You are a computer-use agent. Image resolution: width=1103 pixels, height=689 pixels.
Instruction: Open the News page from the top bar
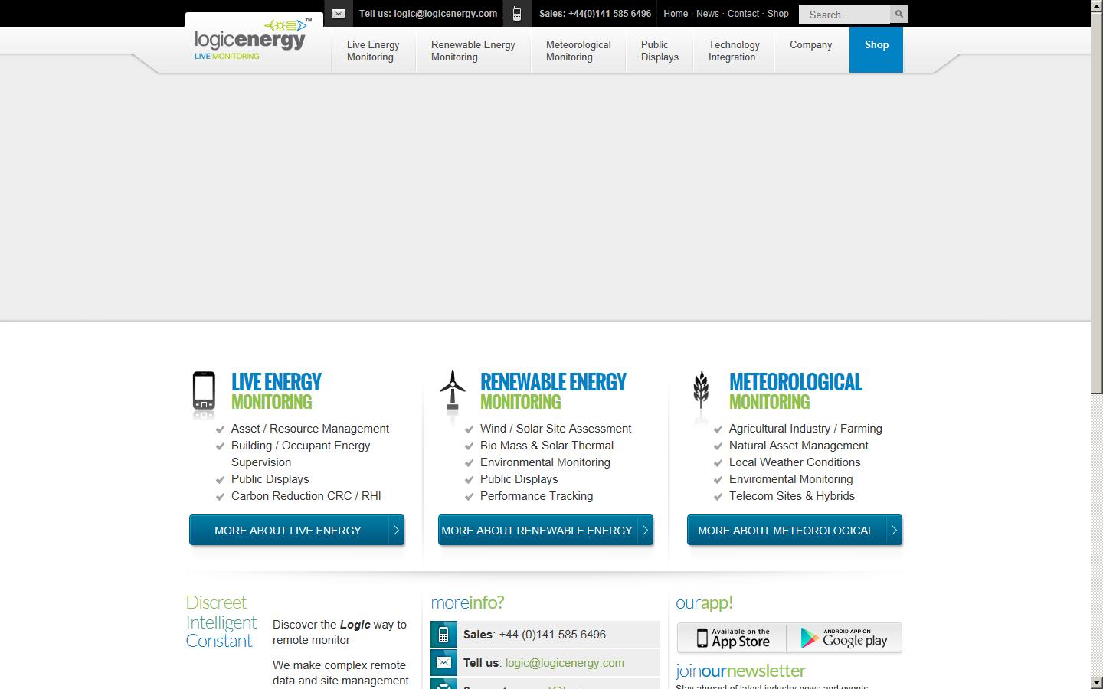[707, 13]
